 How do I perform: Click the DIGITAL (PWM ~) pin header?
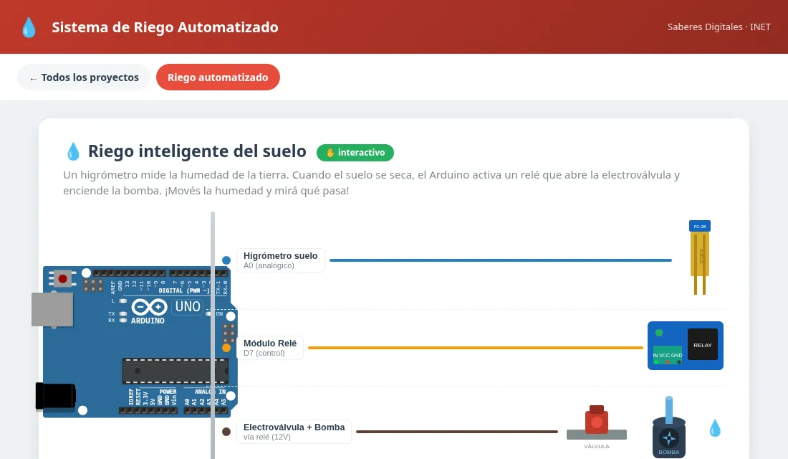(160, 273)
